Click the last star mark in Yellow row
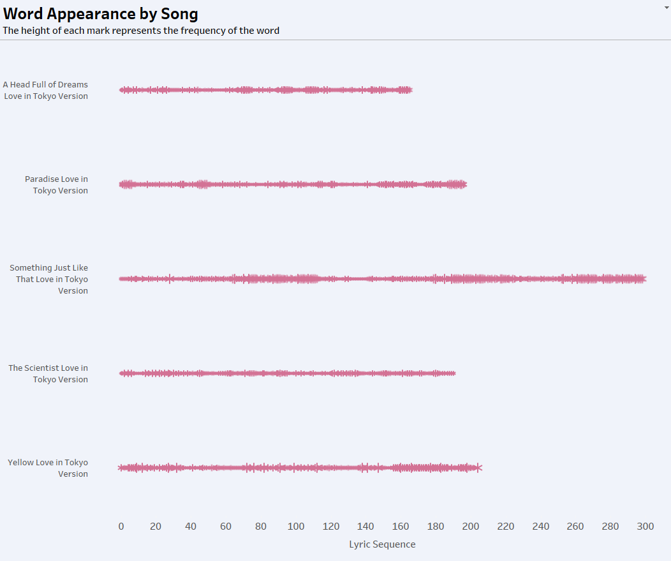The image size is (671, 561). tap(479, 468)
